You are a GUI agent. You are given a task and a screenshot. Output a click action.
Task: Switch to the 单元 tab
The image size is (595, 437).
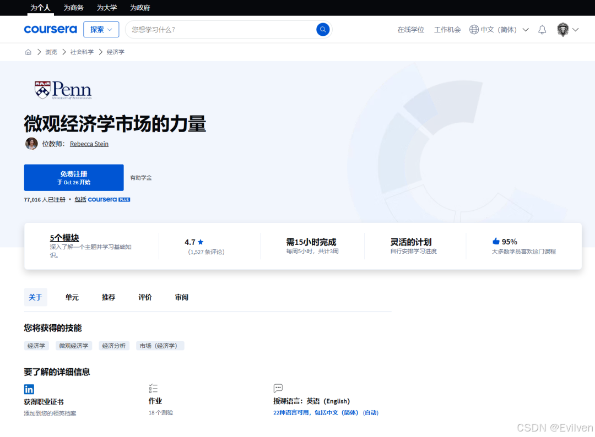[x=72, y=297]
